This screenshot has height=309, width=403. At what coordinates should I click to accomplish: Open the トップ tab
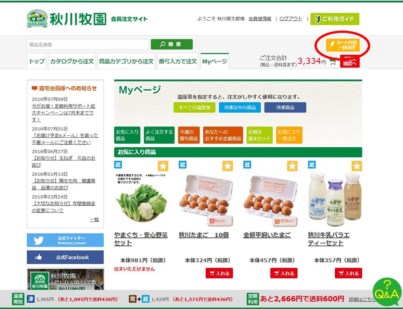37,61
